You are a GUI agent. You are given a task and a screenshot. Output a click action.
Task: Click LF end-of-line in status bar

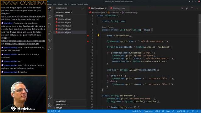163,111
